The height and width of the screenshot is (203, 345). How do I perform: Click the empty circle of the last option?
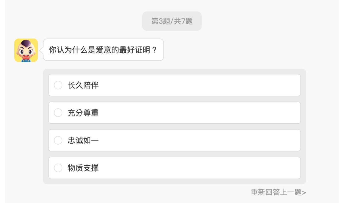click(58, 168)
